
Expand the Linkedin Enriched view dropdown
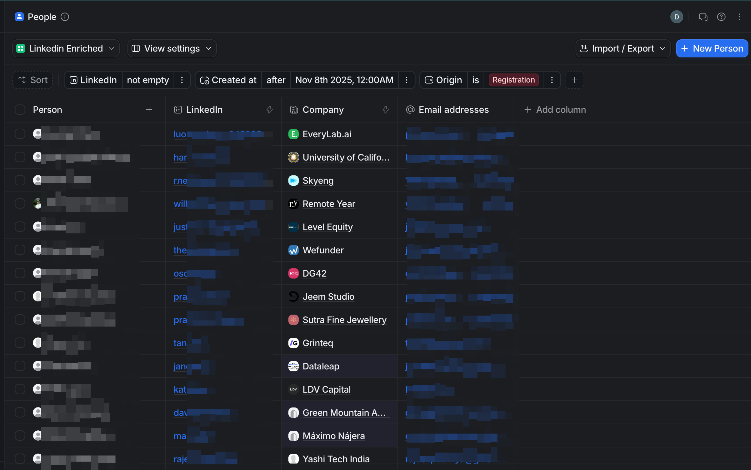point(66,48)
